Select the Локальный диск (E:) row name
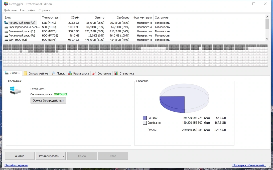This screenshot has width=273, height=170. tap(22, 31)
